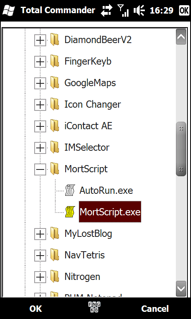Expand the DiamondBeerV2 folder
Screen dimensions: 191x319
40,40
